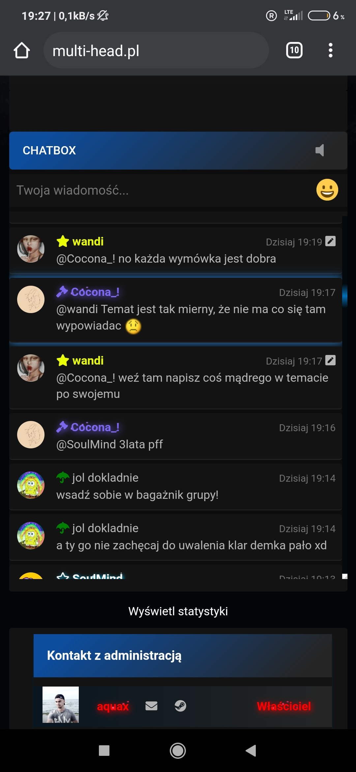Expand Wyświetl statystyki
Viewport: 356px width, 772px height.
point(178,611)
